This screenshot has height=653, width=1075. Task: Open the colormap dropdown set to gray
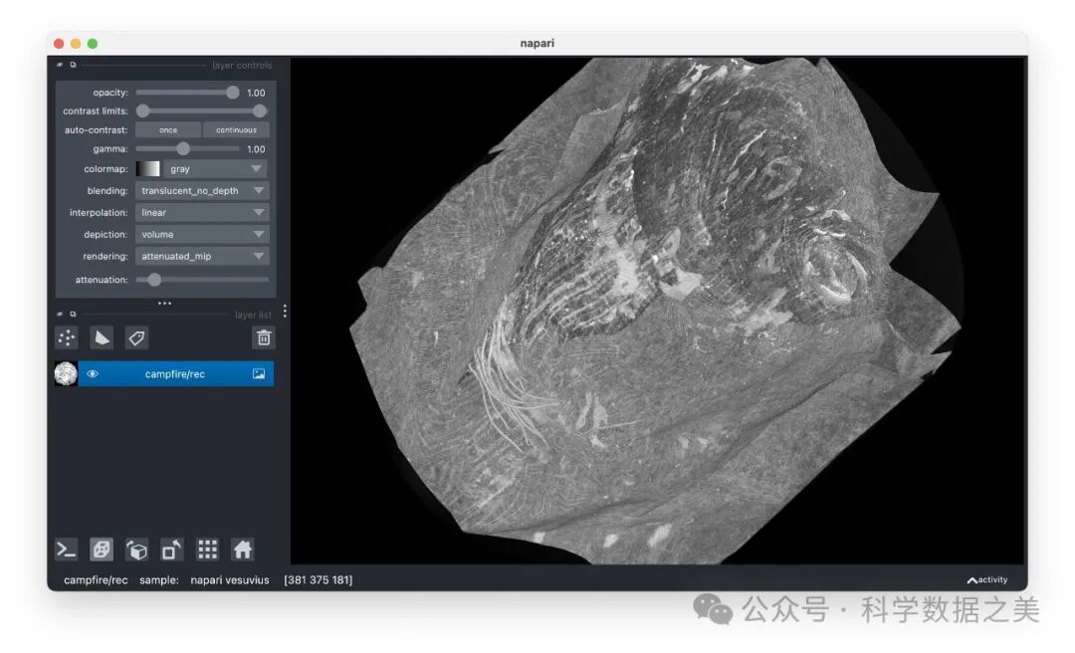coord(216,169)
